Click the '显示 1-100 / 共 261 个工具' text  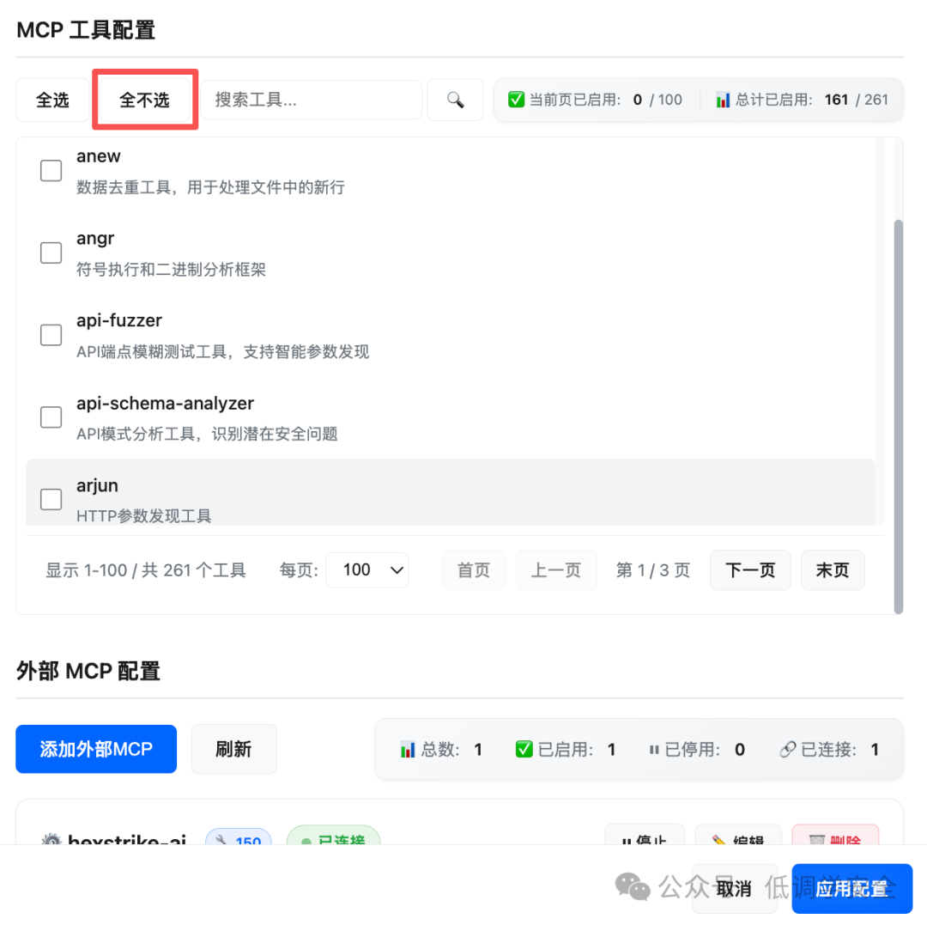(145, 570)
